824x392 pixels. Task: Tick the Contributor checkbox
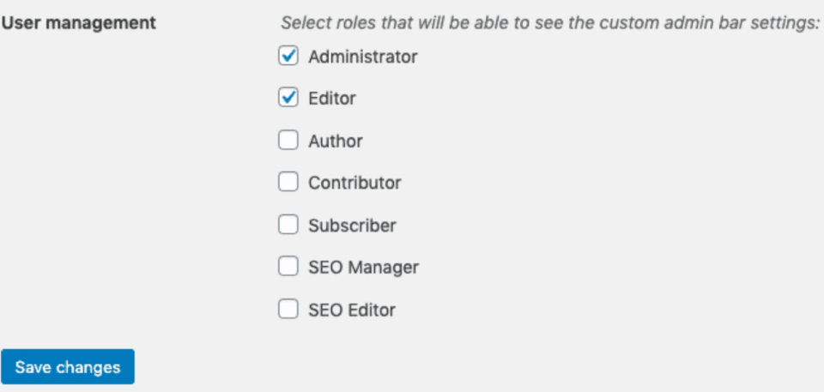pyautogui.click(x=288, y=182)
